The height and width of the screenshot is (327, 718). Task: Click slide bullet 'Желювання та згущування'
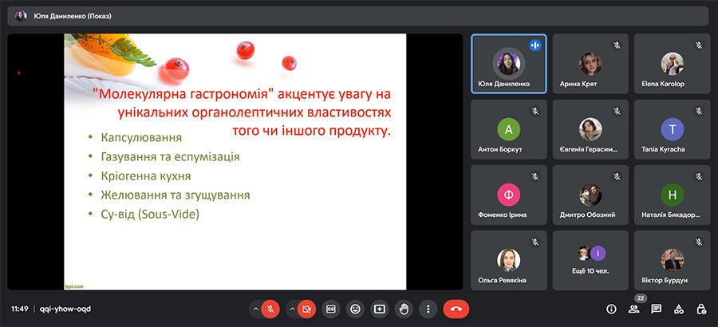[176, 195]
